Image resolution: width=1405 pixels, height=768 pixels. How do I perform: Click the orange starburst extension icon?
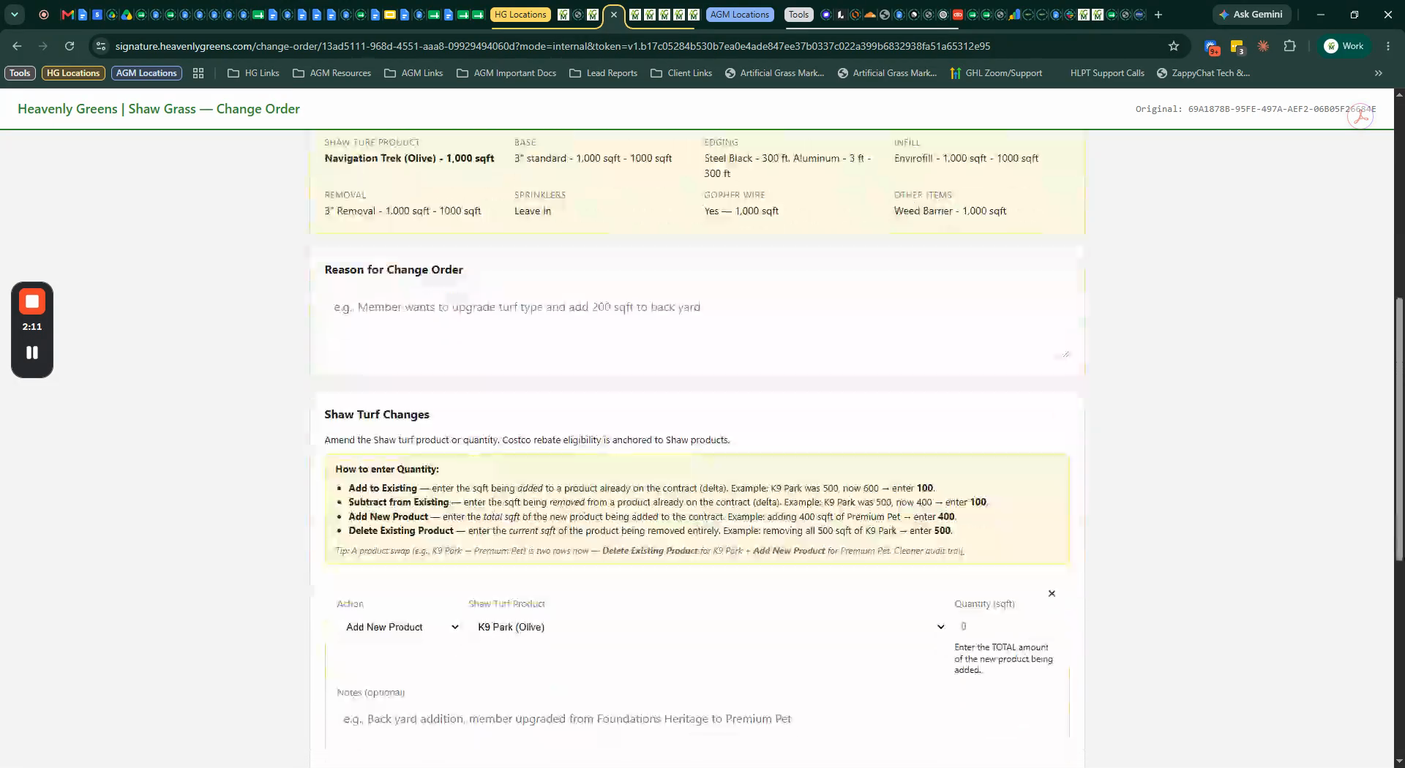coord(1263,46)
